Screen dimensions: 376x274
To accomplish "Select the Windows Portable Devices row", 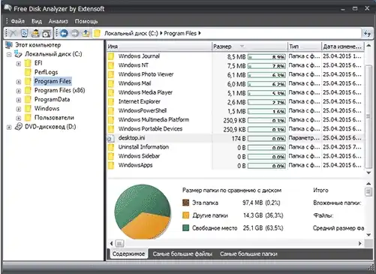I will (x=235, y=129).
